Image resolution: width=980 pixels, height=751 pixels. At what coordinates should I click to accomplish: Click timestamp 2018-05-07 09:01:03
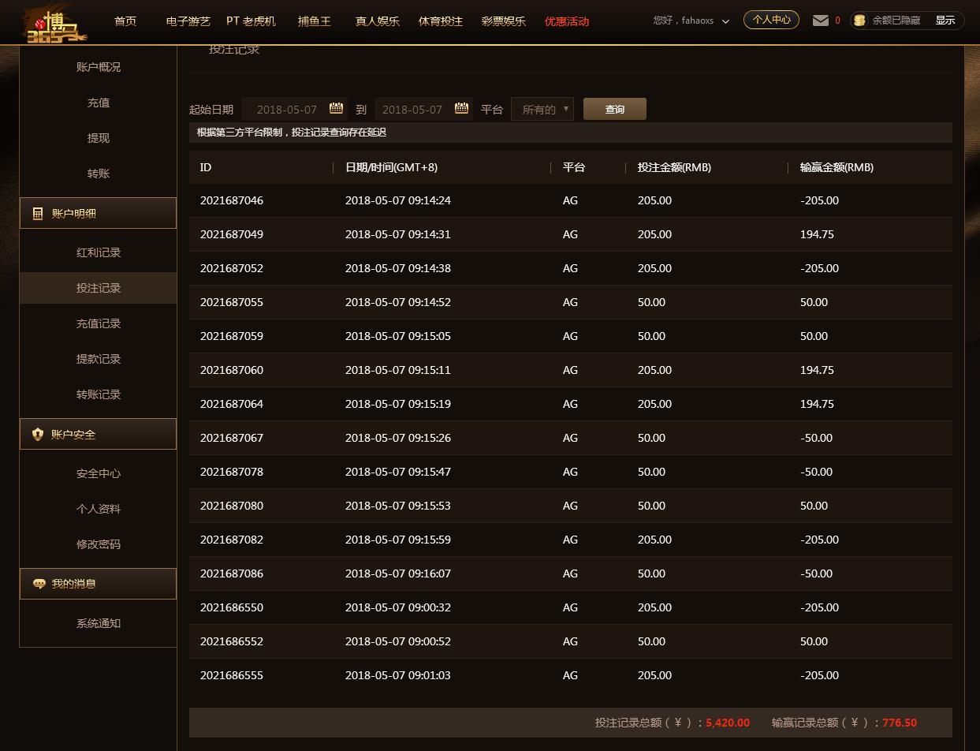pos(398,675)
